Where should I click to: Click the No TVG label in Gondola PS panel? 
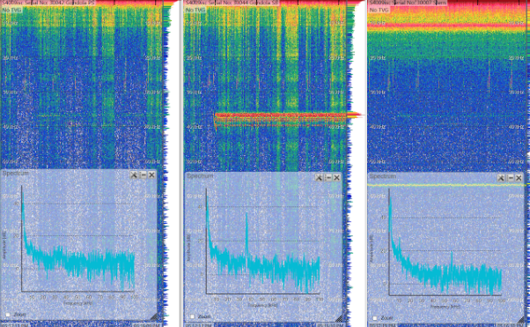coord(11,10)
